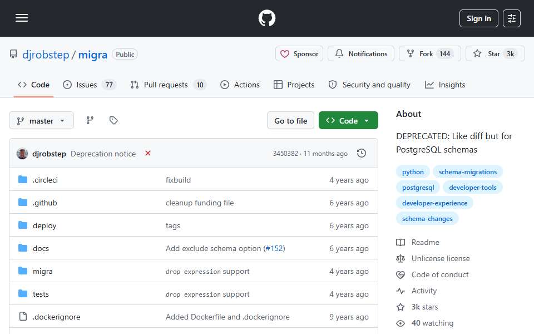Click the docs folder icon
The height and width of the screenshot is (334, 534).
click(23, 248)
